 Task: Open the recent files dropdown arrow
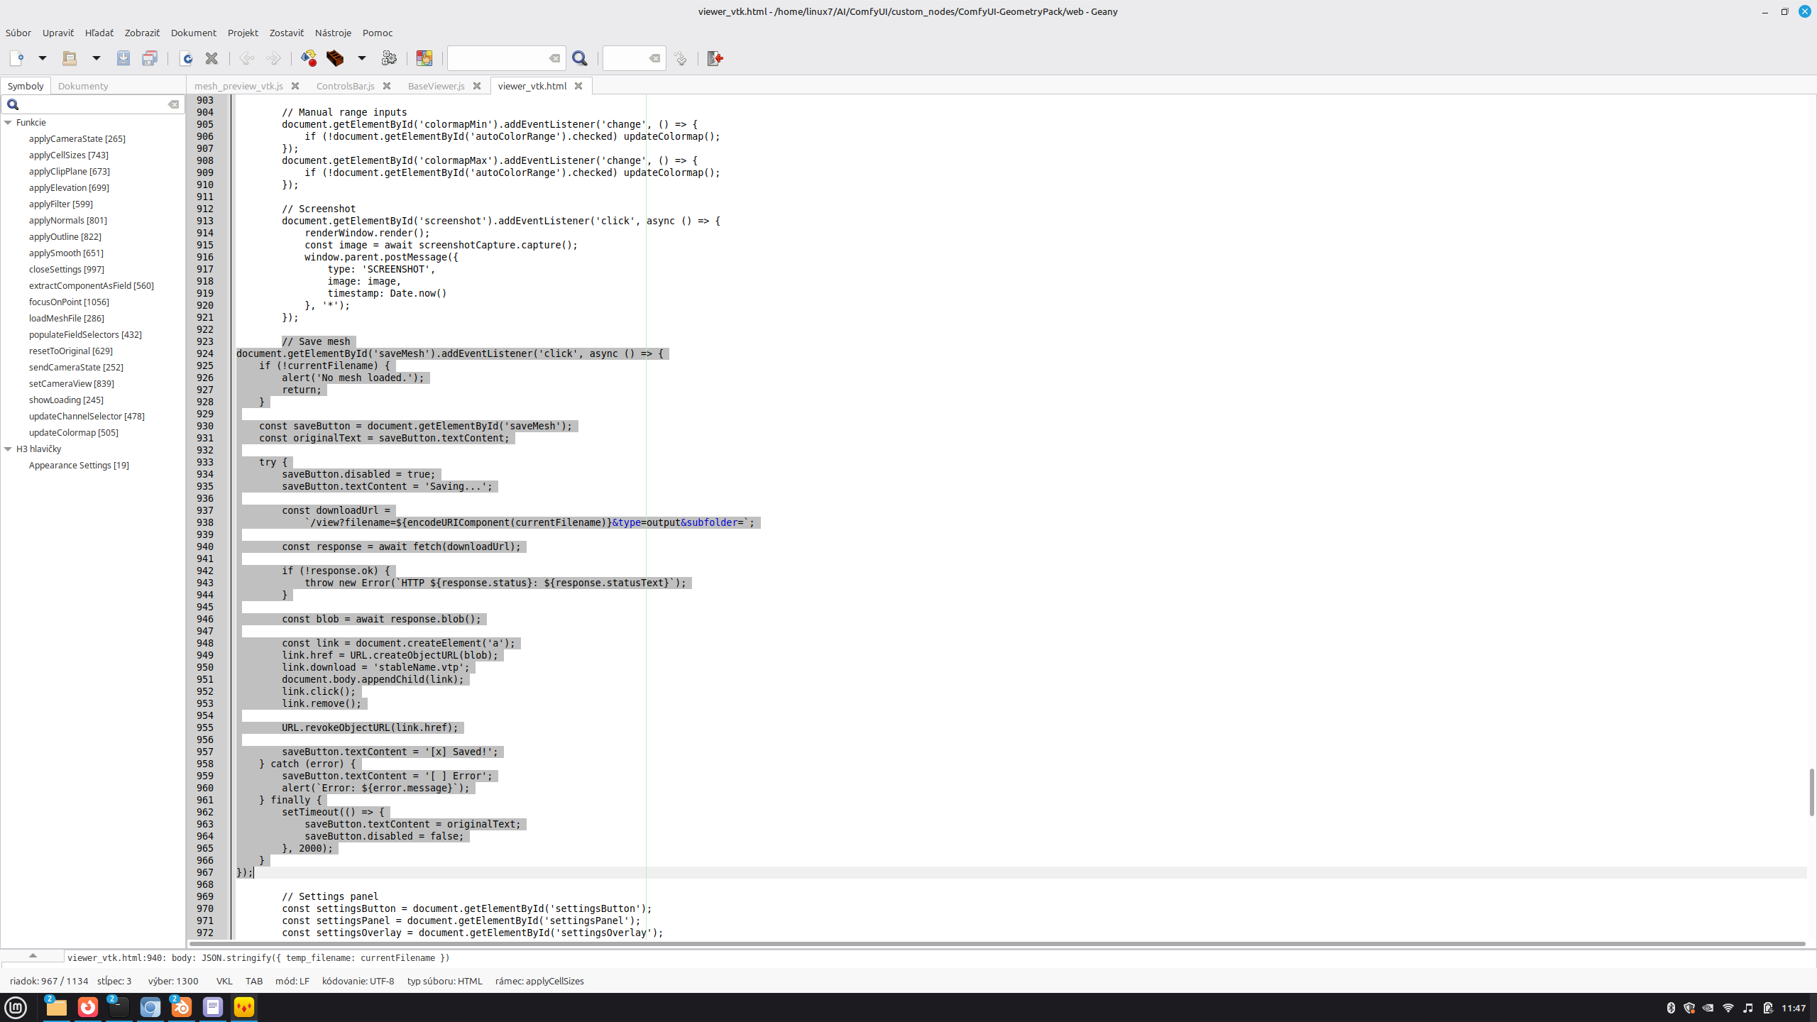click(96, 58)
